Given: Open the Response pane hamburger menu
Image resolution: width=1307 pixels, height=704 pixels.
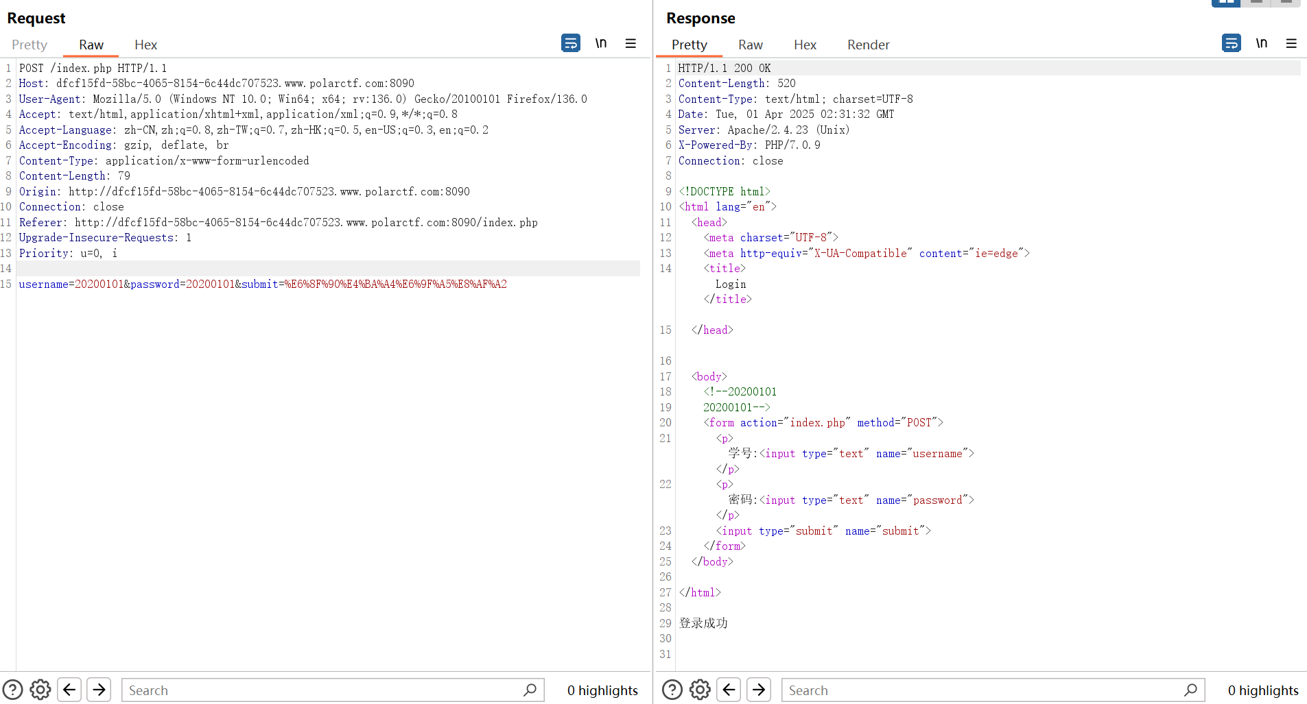Looking at the screenshot, I should pyautogui.click(x=1291, y=44).
